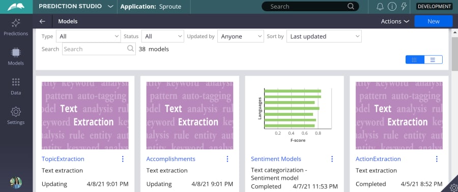Click the New button
Screen dimensions: 458x192
point(434,21)
